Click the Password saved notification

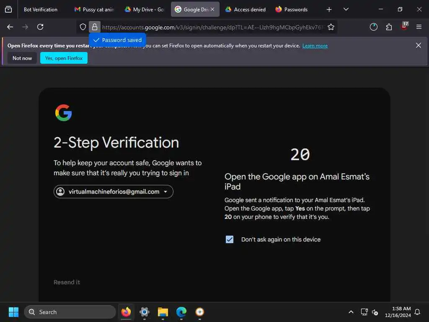pos(117,40)
